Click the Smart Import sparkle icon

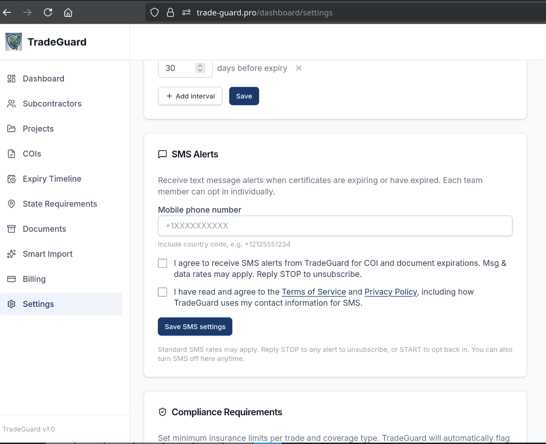coord(11,254)
